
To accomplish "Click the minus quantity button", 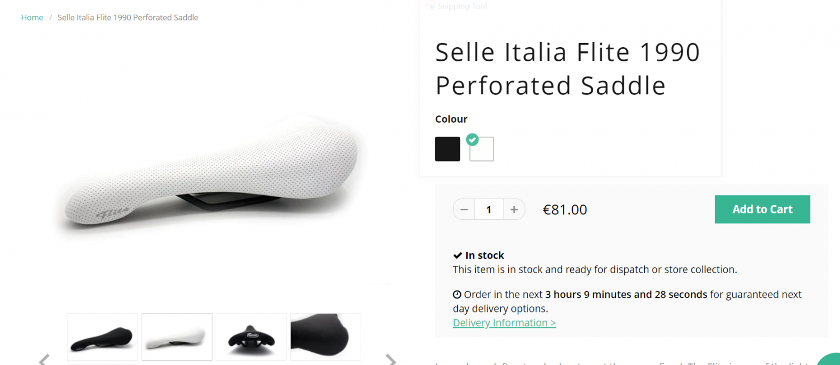I will (464, 210).
